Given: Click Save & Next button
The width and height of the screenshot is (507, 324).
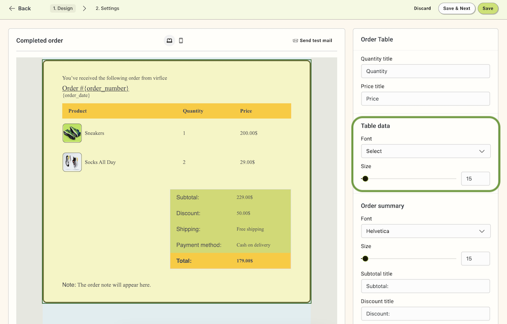Looking at the screenshot, I should [x=457, y=9].
